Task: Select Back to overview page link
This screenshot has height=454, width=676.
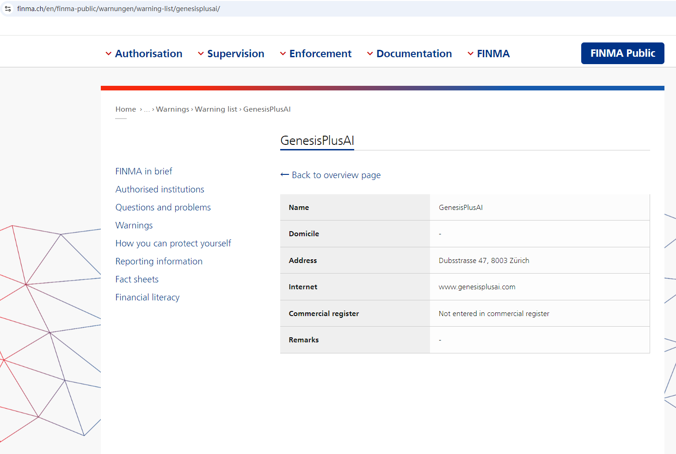Action: (x=336, y=175)
